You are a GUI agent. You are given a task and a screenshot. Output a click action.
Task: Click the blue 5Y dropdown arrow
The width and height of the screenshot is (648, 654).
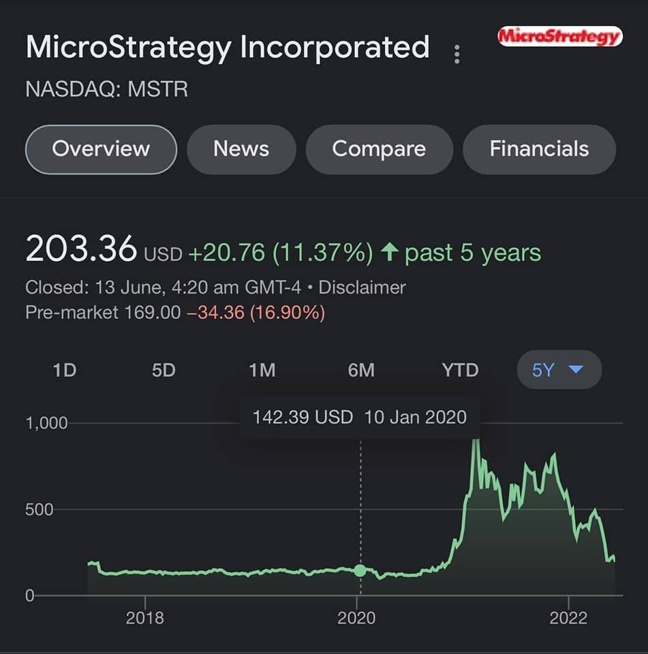coord(576,369)
